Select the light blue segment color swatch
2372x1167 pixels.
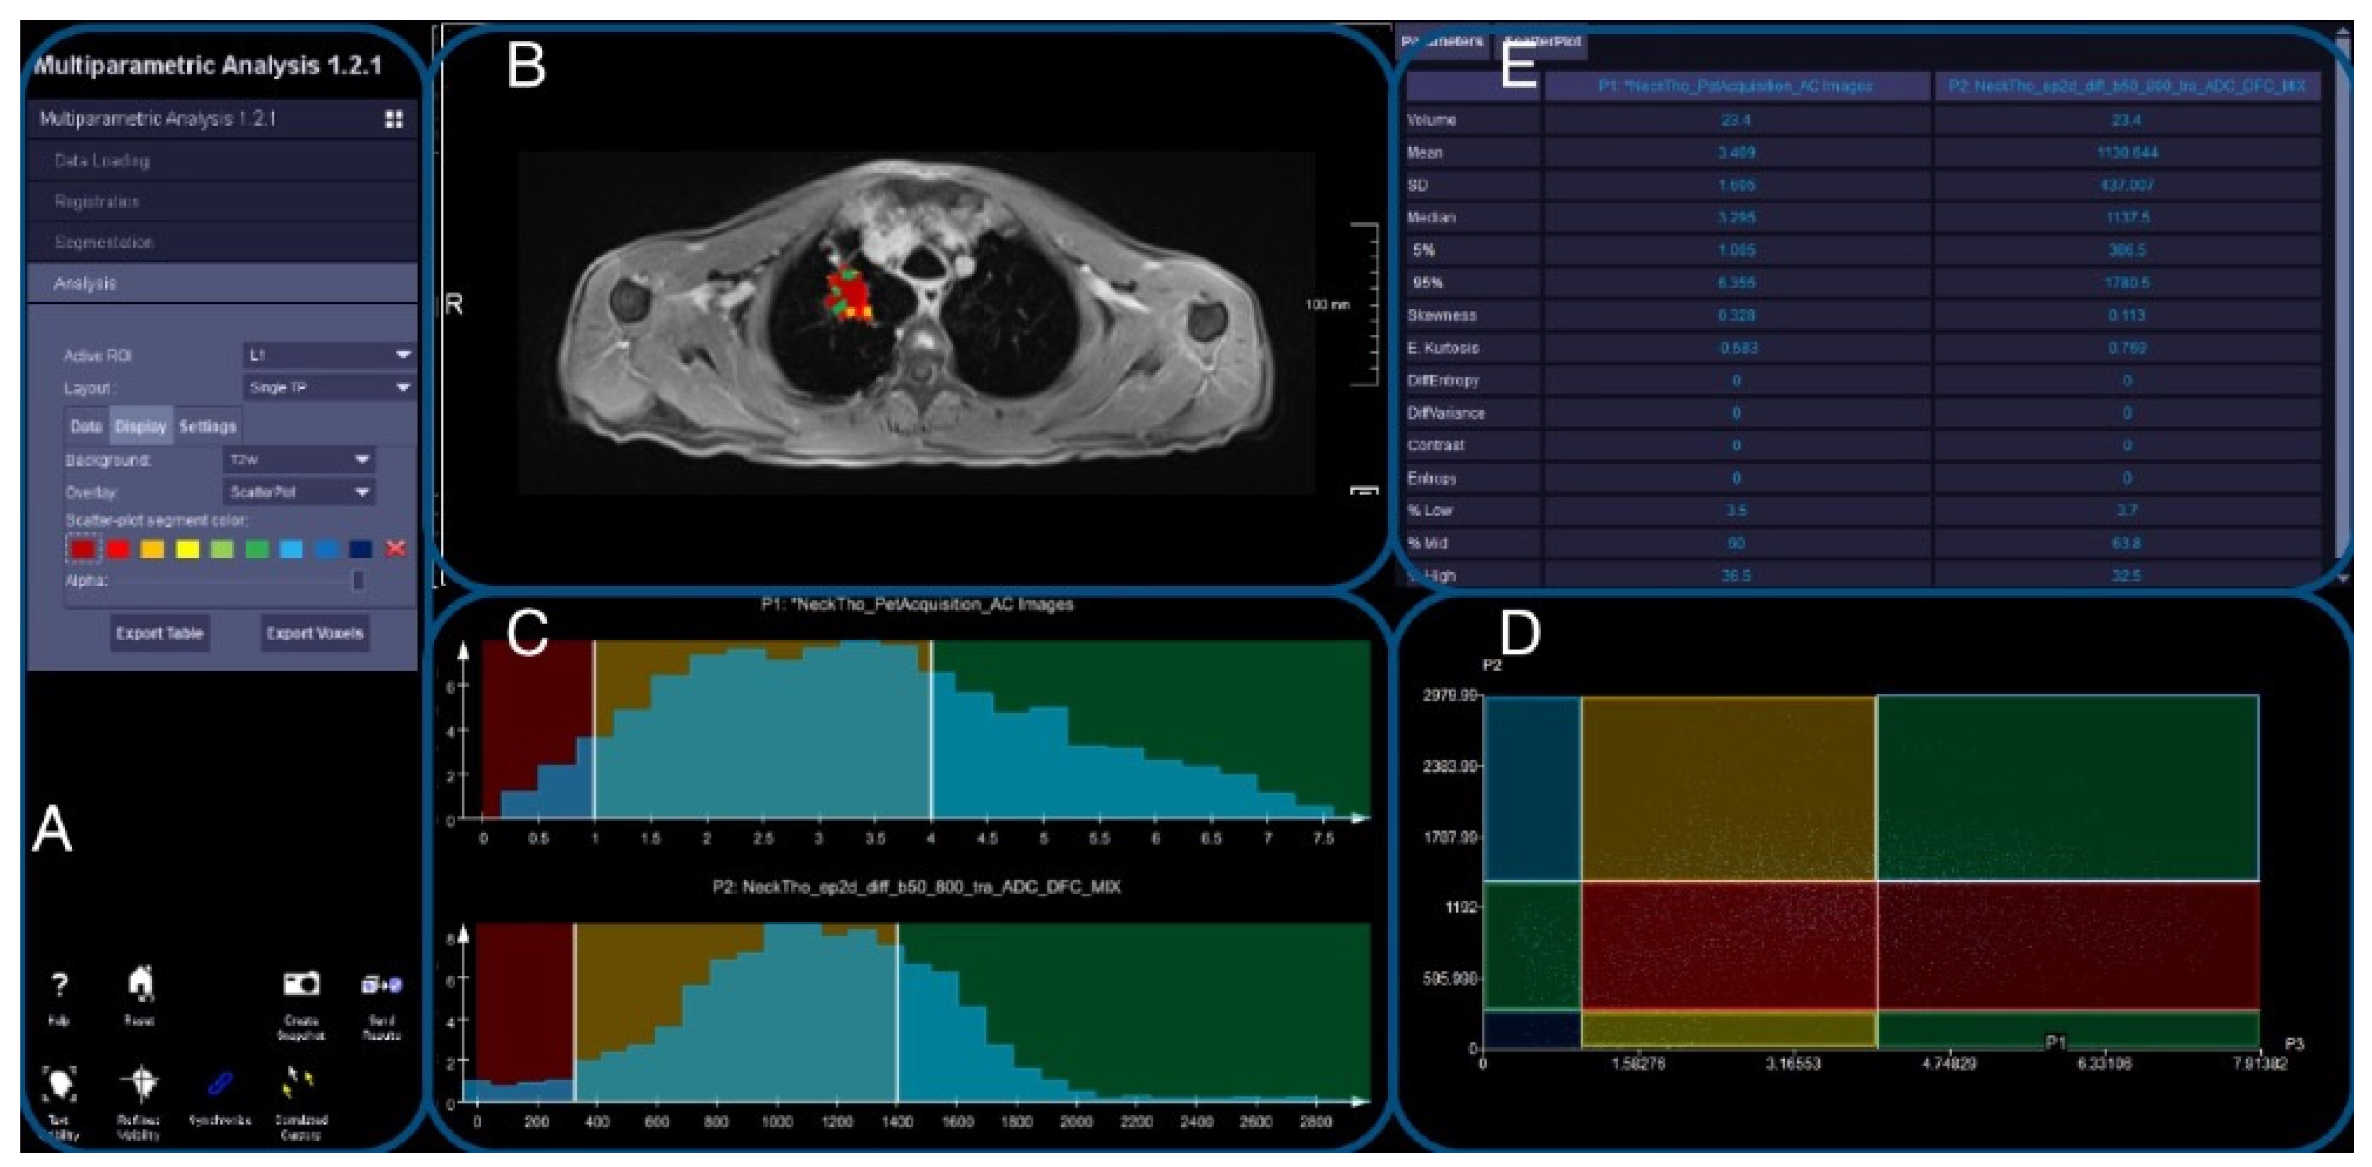[x=291, y=549]
